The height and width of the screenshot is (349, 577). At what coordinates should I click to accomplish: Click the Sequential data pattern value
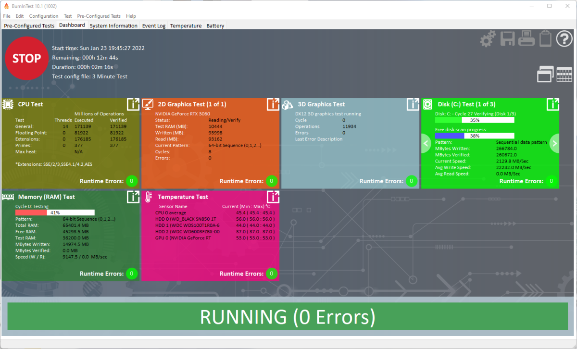521,142
